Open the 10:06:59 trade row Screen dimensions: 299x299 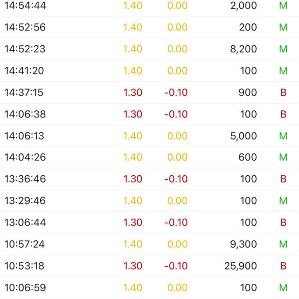[149, 288]
